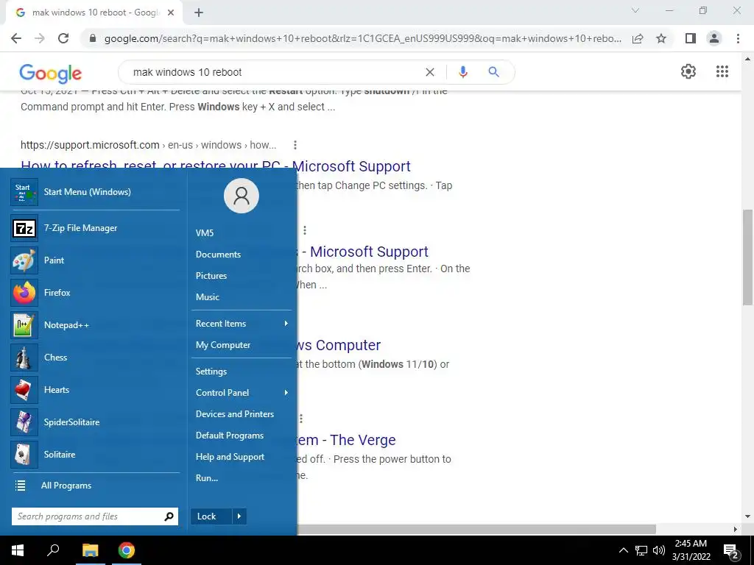Open Pictures folder entry
The width and height of the screenshot is (754, 565).
pos(211,276)
